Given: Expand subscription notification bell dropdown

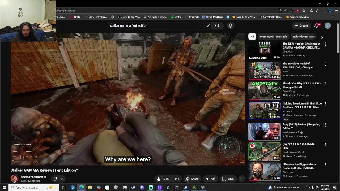Looking at the screenshot, I should 58,179.
